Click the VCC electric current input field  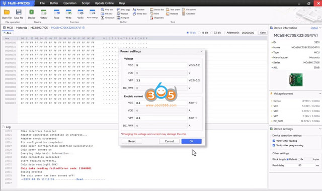pos(161,103)
